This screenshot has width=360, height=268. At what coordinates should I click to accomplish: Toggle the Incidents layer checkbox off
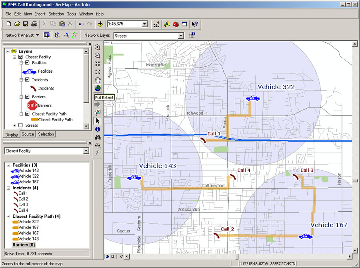tap(27, 80)
